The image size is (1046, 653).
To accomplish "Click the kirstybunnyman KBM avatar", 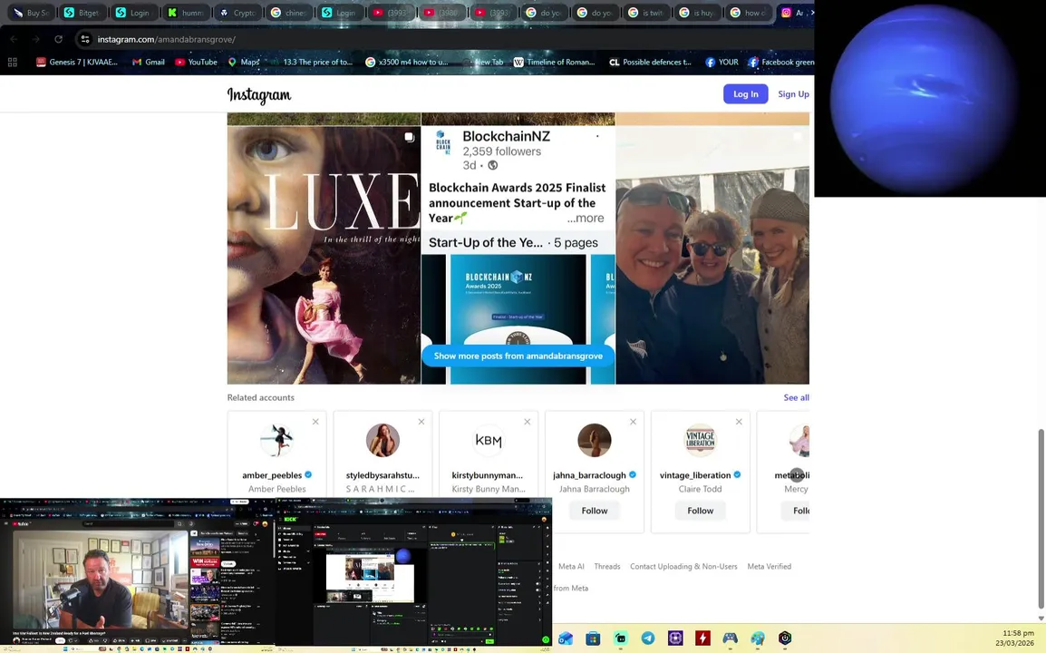I will point(489,440).
